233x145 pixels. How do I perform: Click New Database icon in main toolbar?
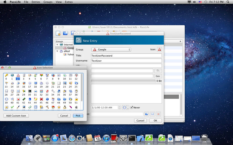[58, 33]
